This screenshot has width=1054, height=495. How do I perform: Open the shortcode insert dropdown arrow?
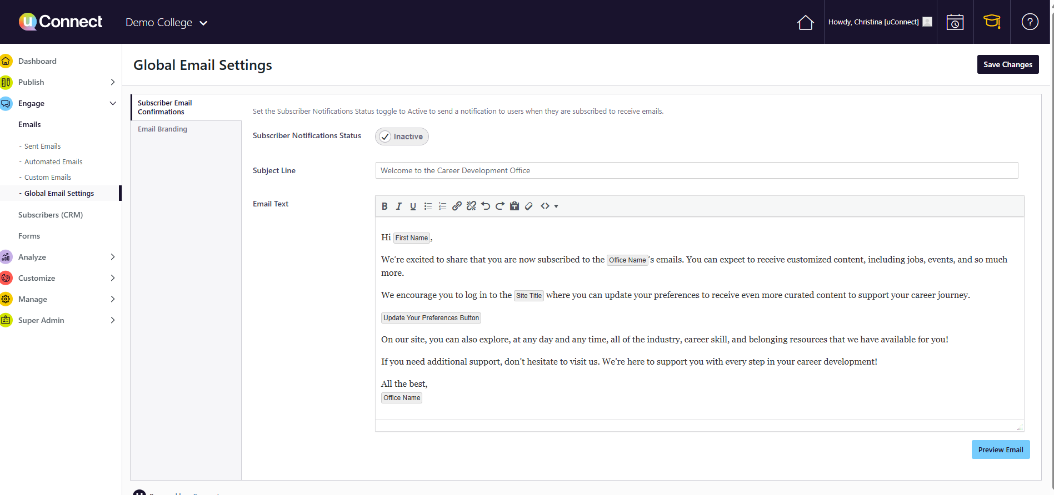tap(556, 206)
